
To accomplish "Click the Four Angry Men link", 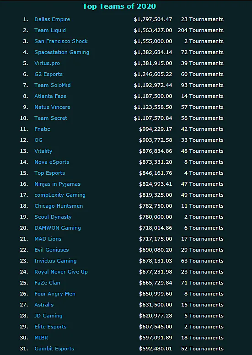I will click(55, 294).
